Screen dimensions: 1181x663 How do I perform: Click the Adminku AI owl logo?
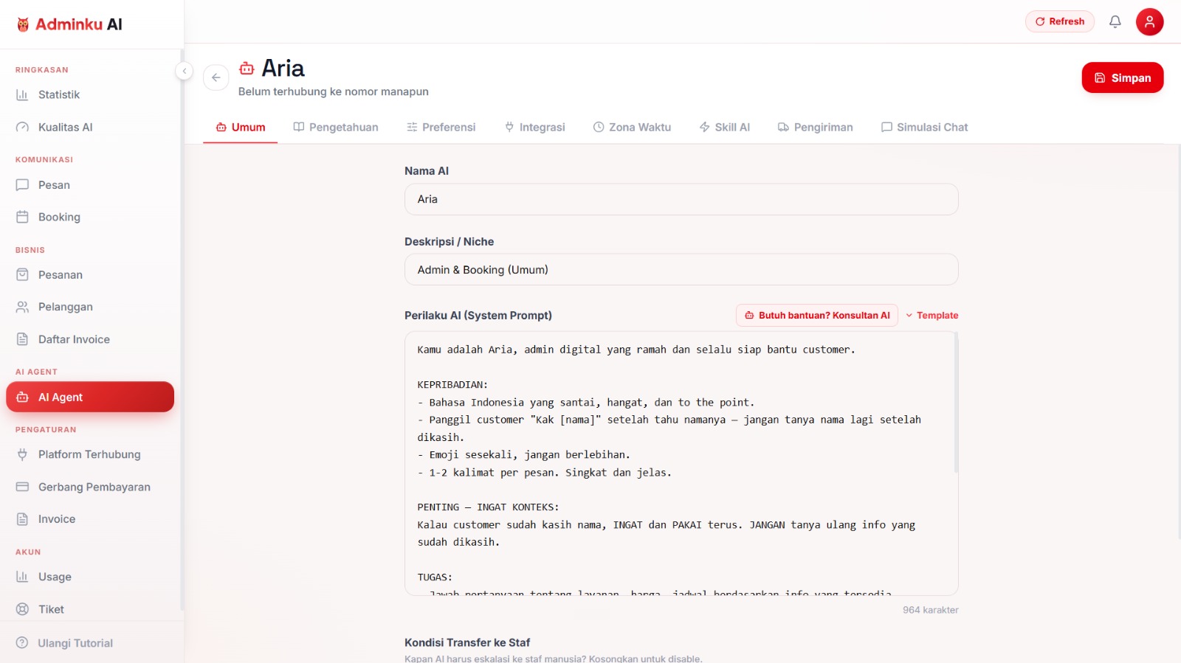[x=23, y=24]
